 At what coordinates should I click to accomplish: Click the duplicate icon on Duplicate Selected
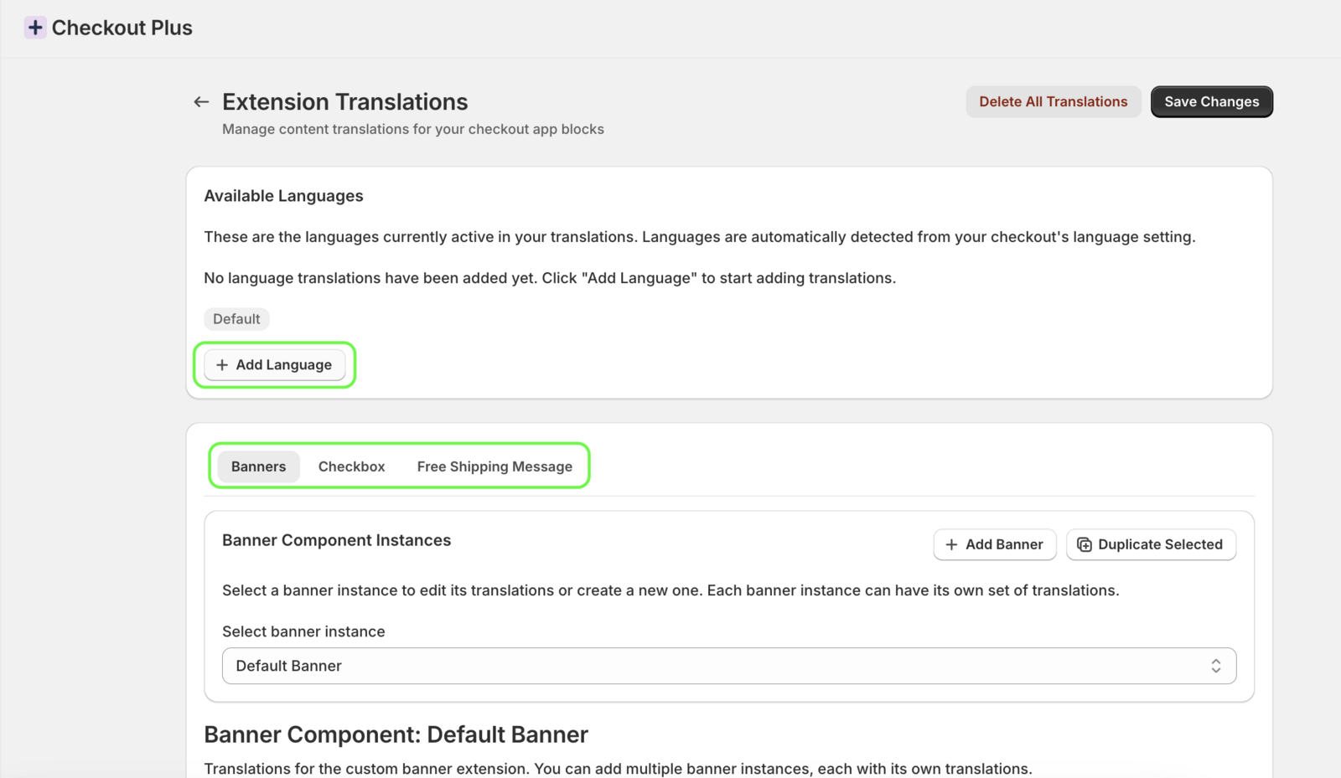click(1084, 544)
